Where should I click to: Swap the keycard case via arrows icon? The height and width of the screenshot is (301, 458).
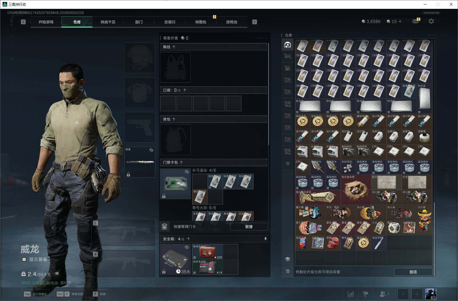[x=187, y=172]
